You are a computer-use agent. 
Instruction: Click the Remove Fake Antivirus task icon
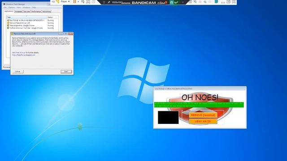(x=8, y=23)
